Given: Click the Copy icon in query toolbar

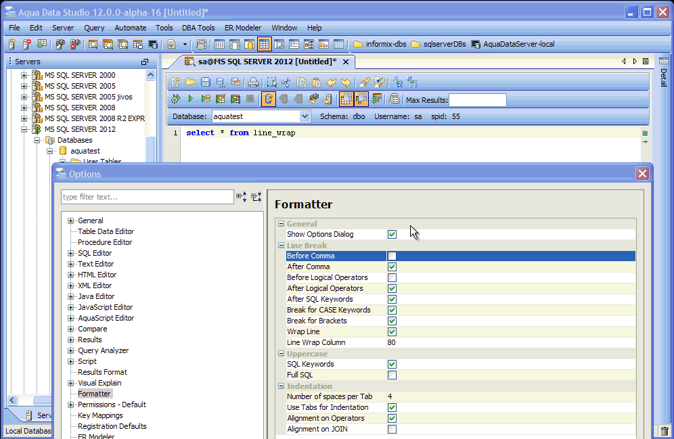Looking at the screenshot, I should click(x=301, y=82).
